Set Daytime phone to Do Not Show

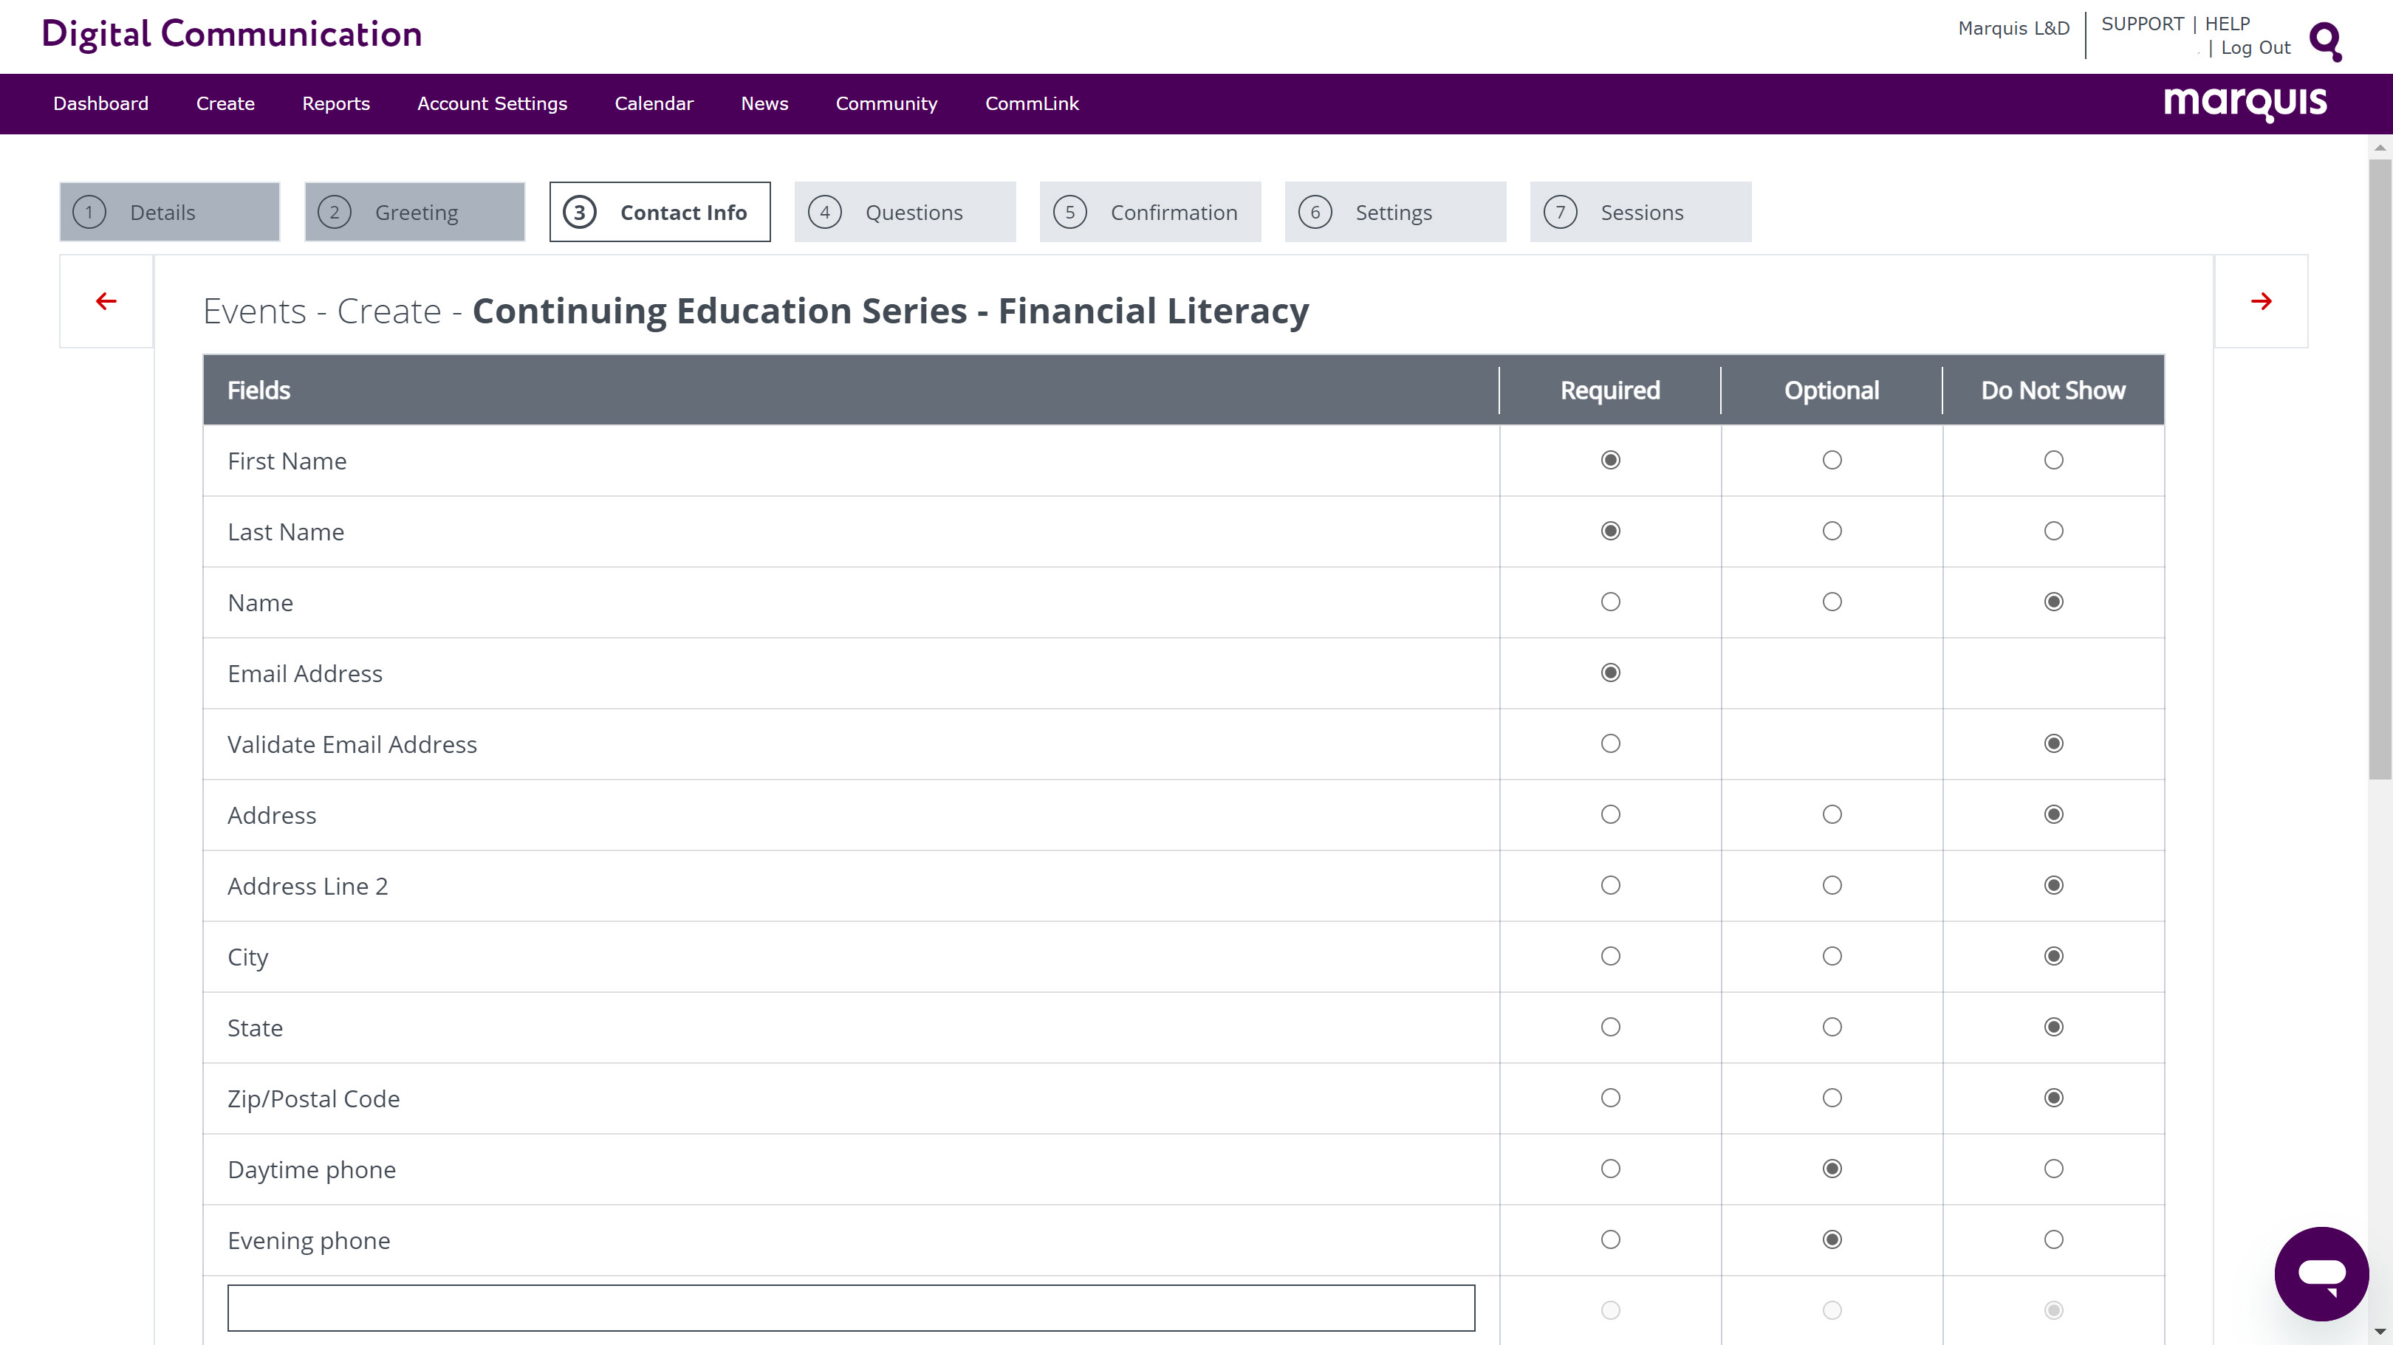2053,1169
